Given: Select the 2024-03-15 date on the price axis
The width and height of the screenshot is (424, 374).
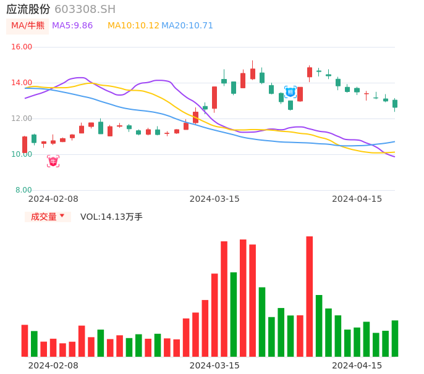Looking at the screenshot, I should (214, 199).
